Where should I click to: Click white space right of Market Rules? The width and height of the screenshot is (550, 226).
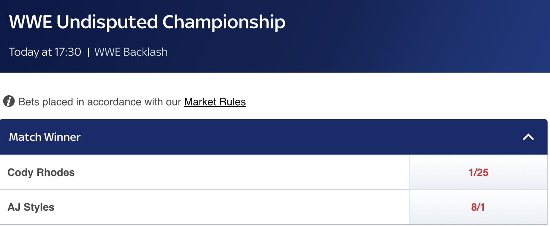[x=363, y=102]
